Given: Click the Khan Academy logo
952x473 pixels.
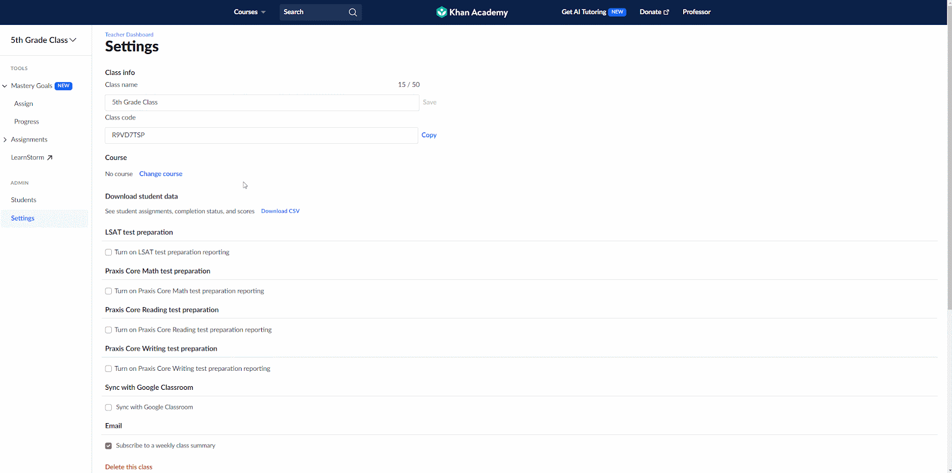Looking at the screenshot, I should (x=472, y=12).
